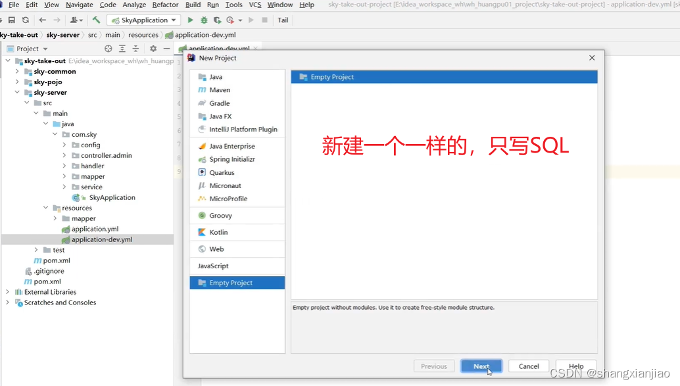Screen dimensions: 680x386
Task: Select Empty Project in left list
Action: point(237,283)
